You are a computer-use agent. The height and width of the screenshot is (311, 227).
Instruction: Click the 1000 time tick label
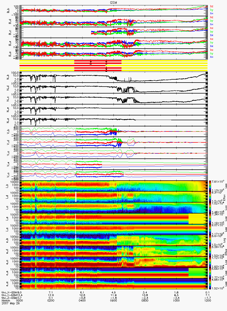[x=176, y=301]
